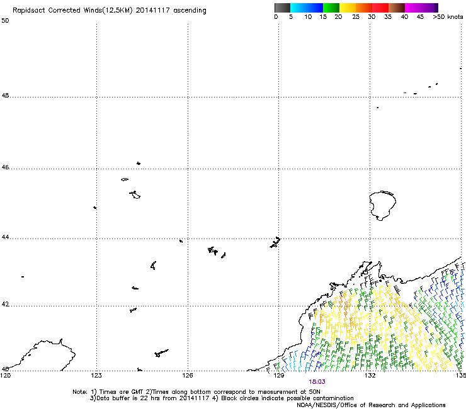Click the longitude label '126' on the bottom axis
The height and width of the screenshot is (409, 466).
(x=188, y=376)
